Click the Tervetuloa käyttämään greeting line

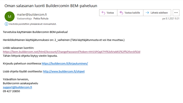(x=35, y=32)
